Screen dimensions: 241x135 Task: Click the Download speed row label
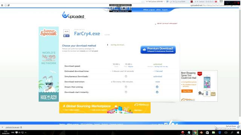pos(72,66)
